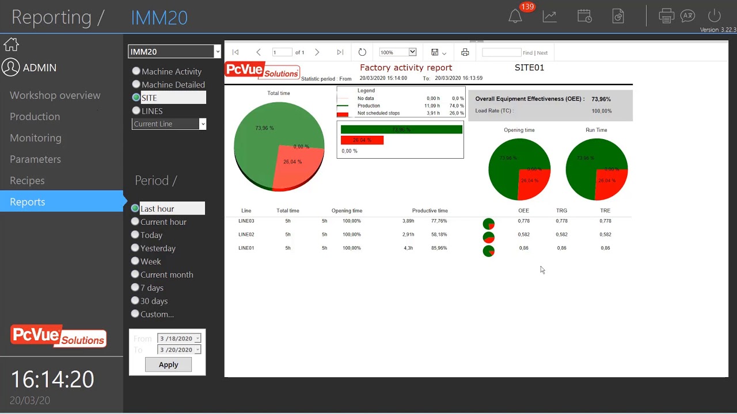
Task: Click the report export save icon
Action: pyautogui.click(x=435, y=52)
